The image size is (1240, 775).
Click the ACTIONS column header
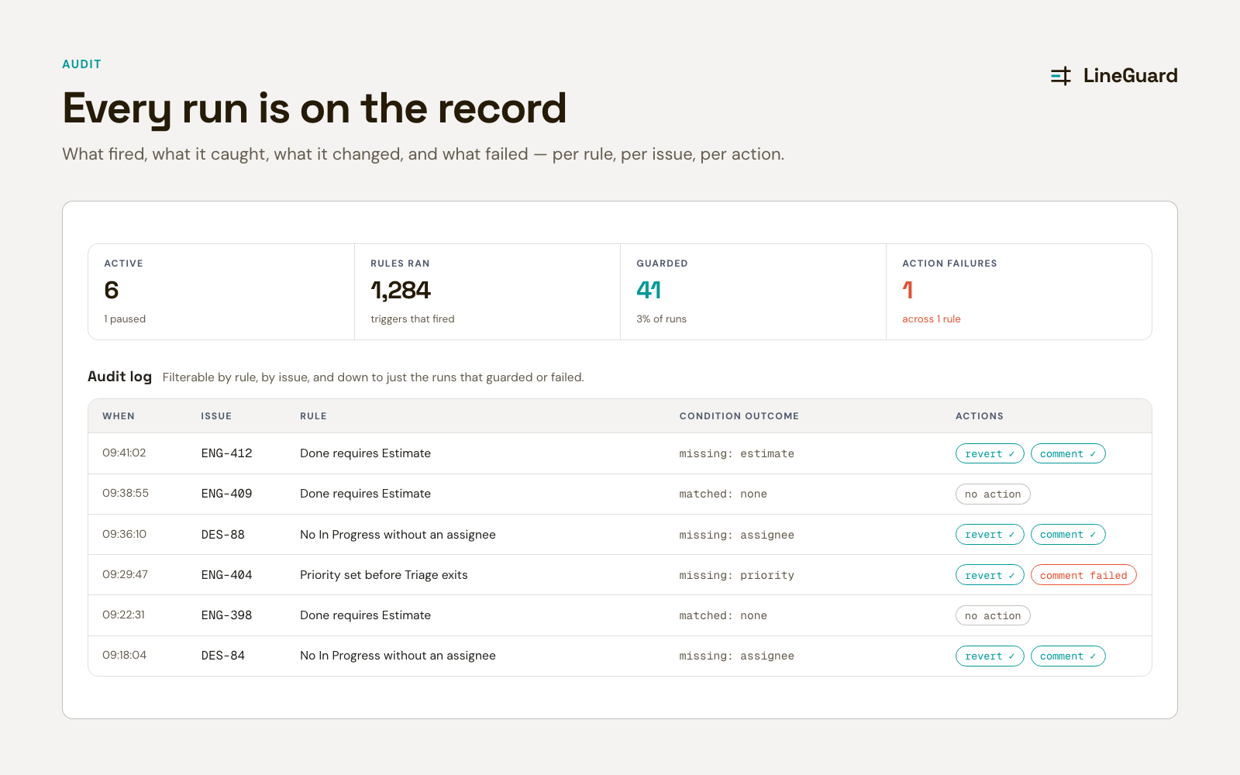coord(980,416)
